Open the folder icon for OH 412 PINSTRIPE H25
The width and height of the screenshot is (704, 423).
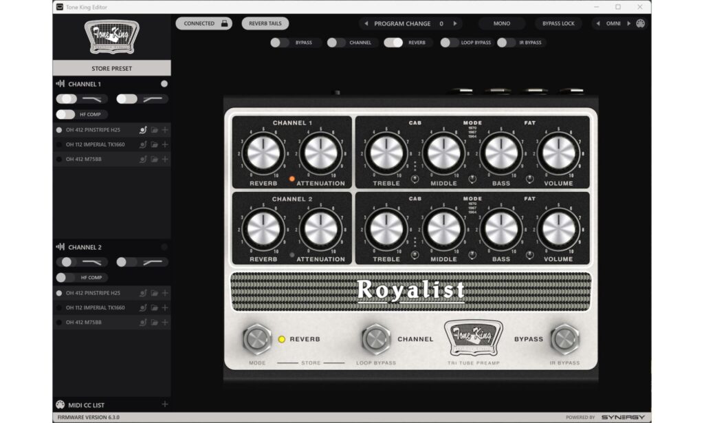(155, 130)
